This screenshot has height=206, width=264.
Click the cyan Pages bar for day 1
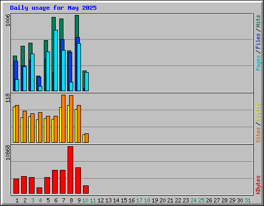(17, 85)
